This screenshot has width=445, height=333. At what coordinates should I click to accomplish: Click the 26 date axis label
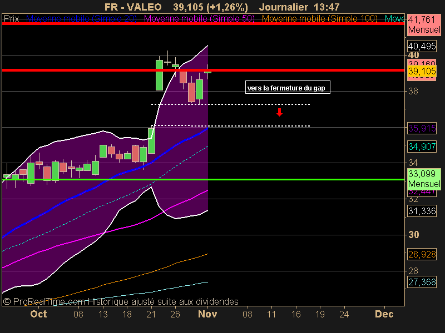pos(175,314)
